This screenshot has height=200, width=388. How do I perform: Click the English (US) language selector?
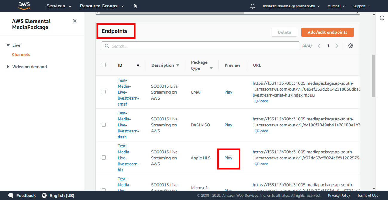coord(62,196)
